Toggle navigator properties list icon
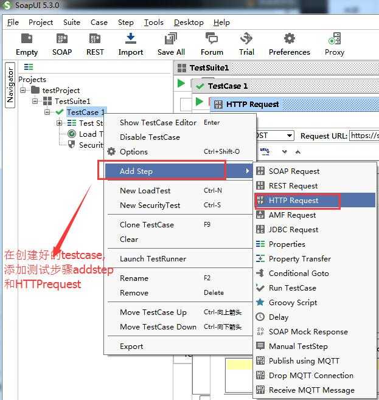379x400 pixels. (x=29, y=67)
